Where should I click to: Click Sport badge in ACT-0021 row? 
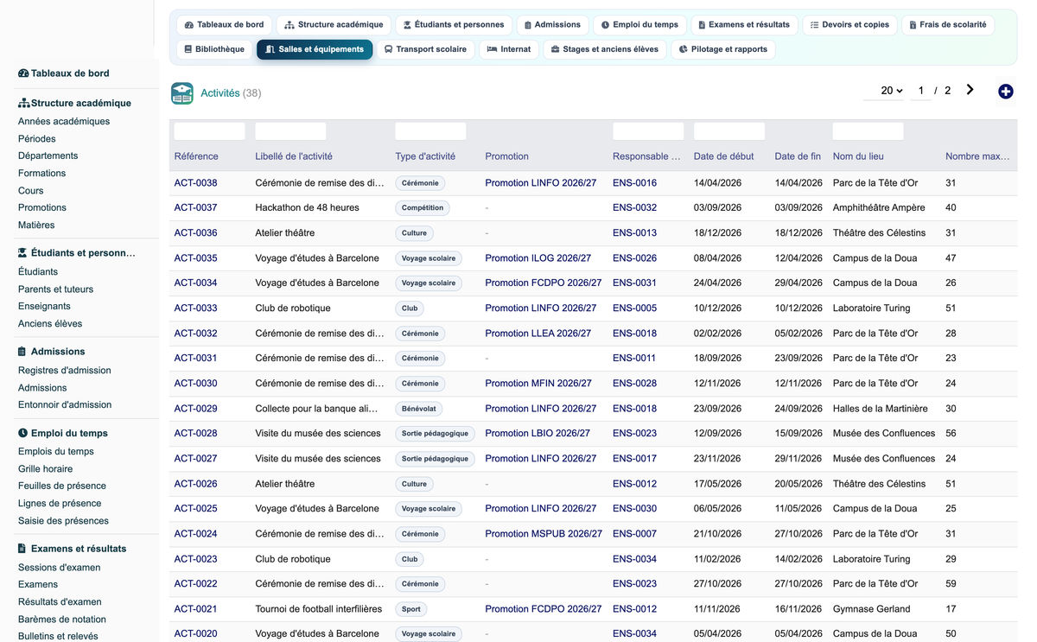pos(411,609)
